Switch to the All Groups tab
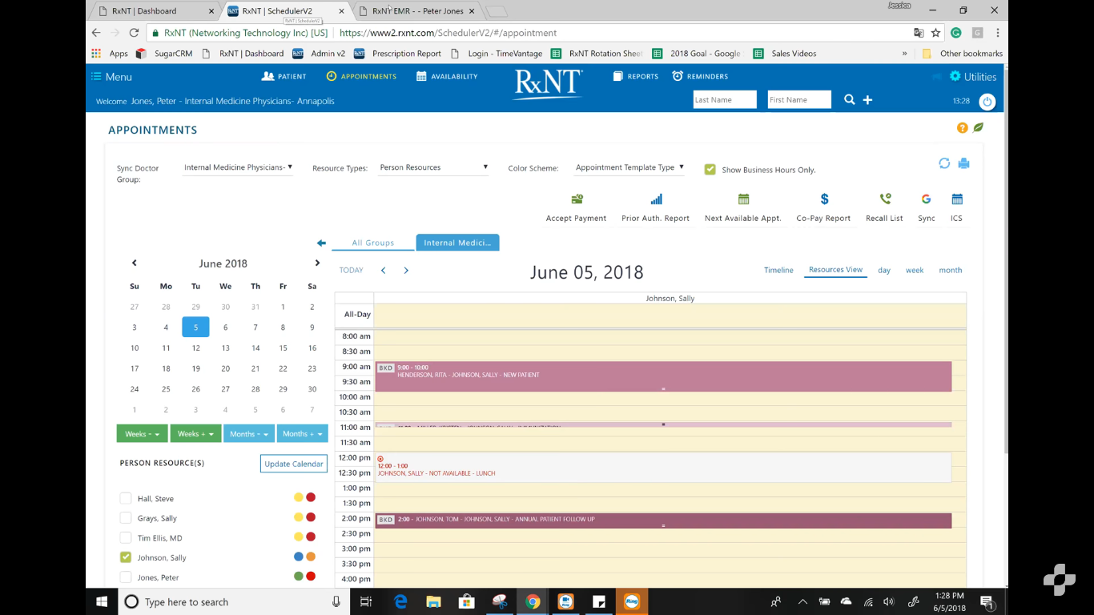Screen dimensions: 1094x615 point(373,243)
